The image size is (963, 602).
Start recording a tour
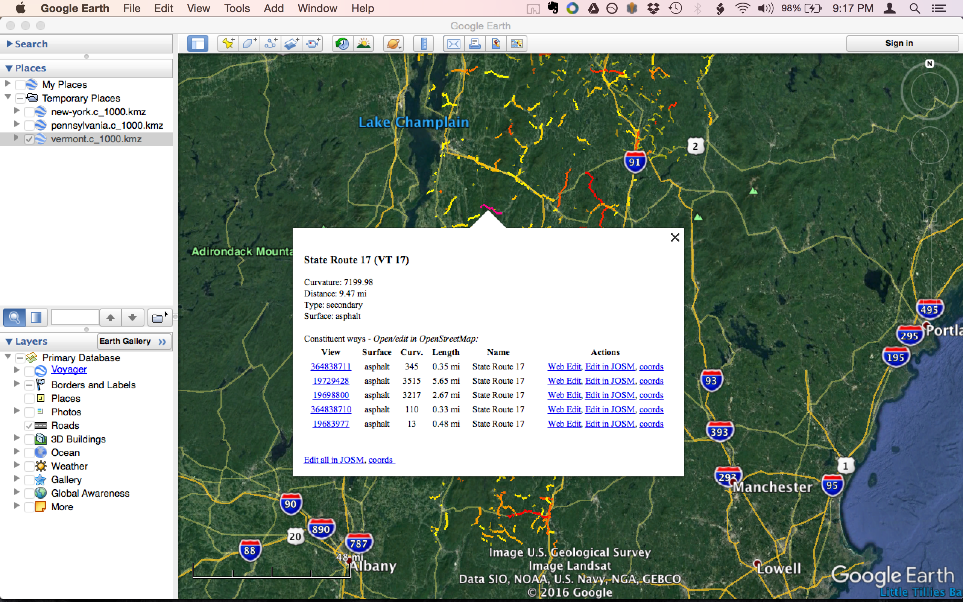pyautogui.click(x=313, y=43)
